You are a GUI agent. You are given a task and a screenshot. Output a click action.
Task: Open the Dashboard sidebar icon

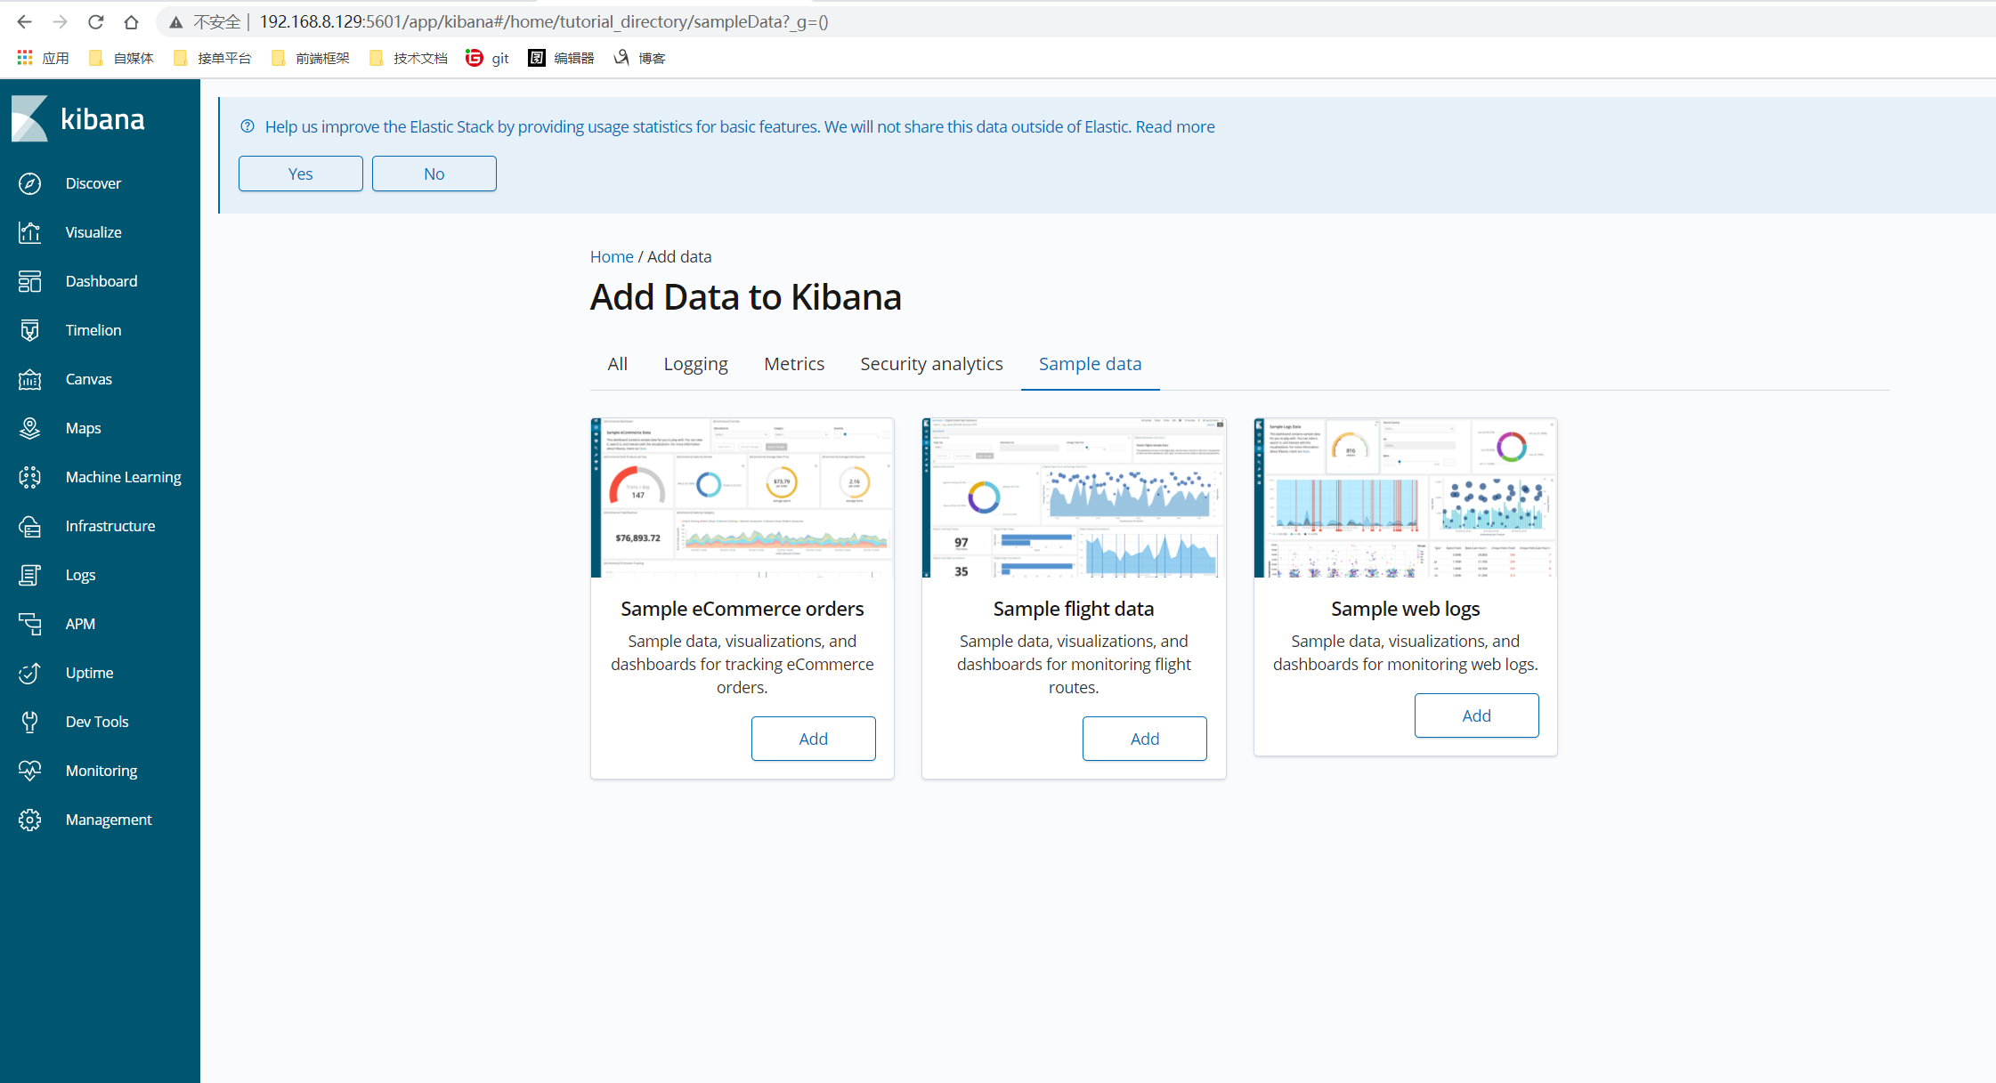tap(29, 281)
